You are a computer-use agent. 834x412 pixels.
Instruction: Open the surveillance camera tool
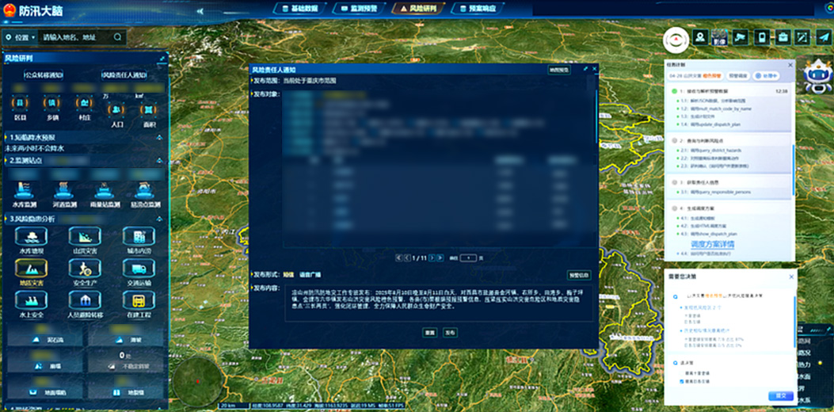(x=741, y=36)
